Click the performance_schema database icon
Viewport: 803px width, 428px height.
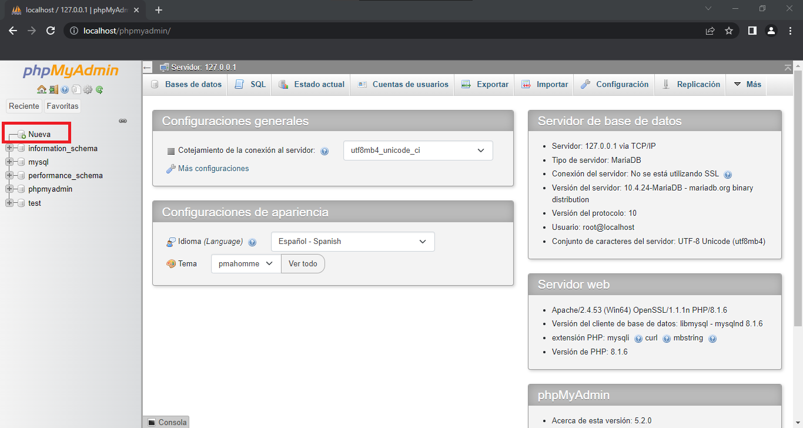pyautogui.click(x=22, y=175)
